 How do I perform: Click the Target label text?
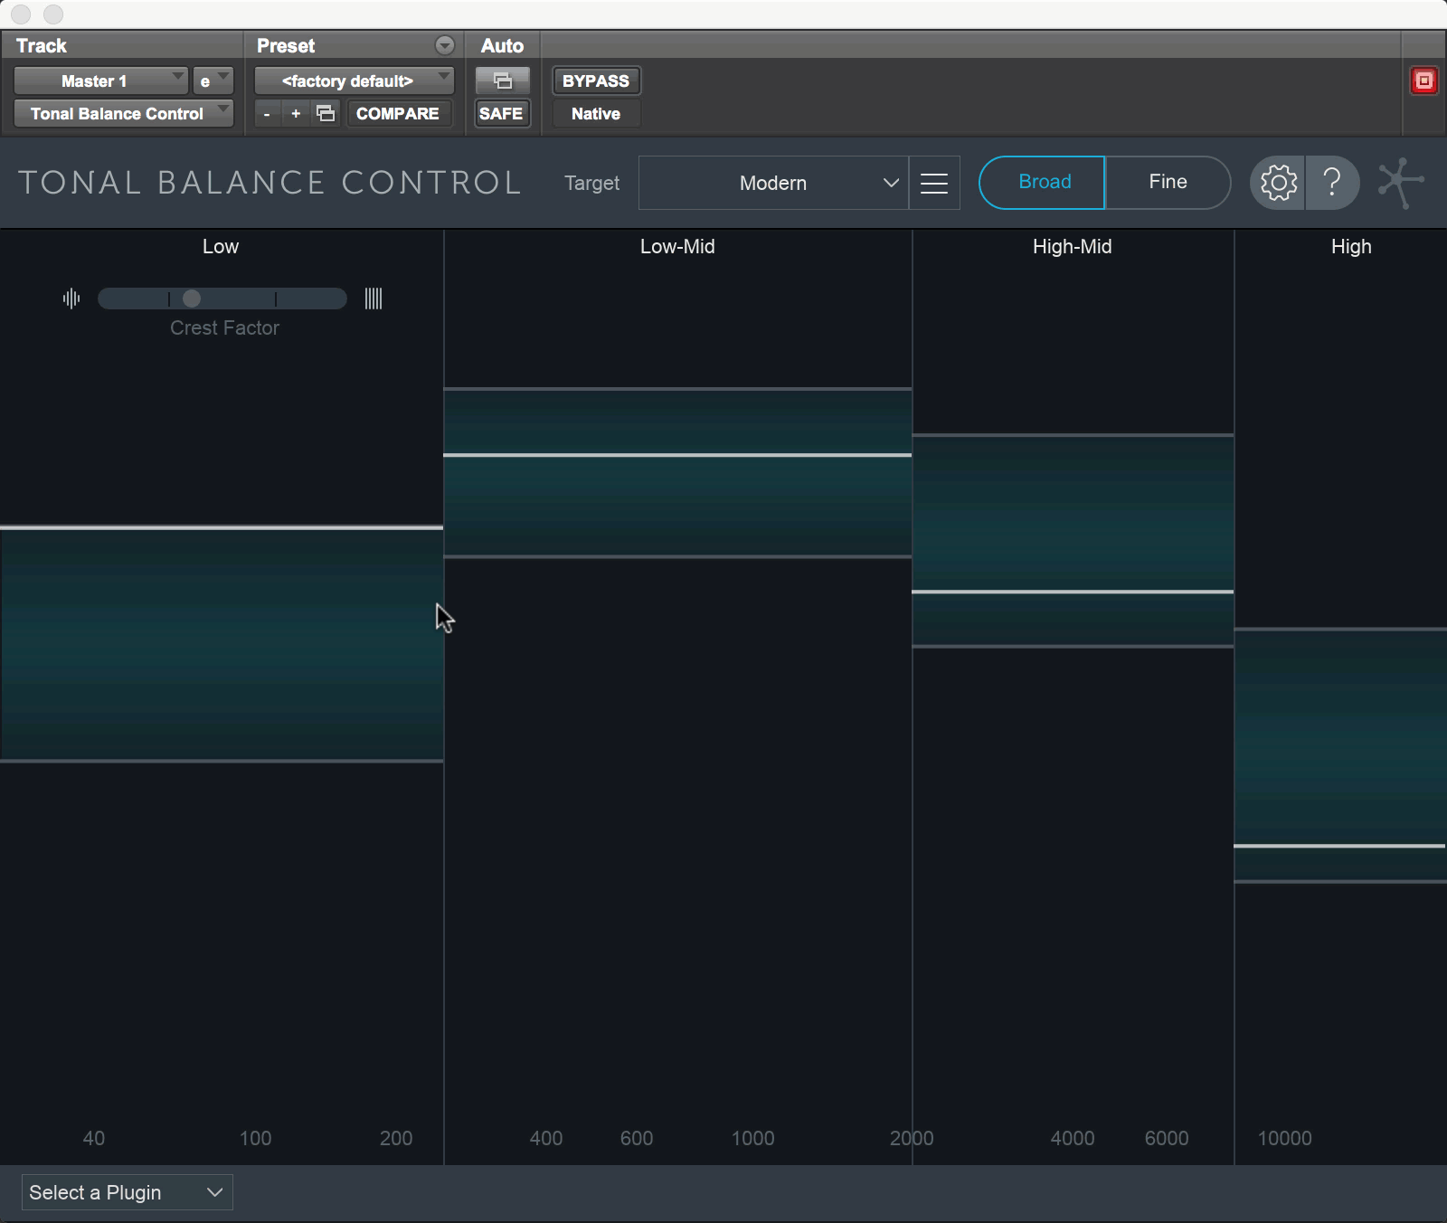point(592,183)
